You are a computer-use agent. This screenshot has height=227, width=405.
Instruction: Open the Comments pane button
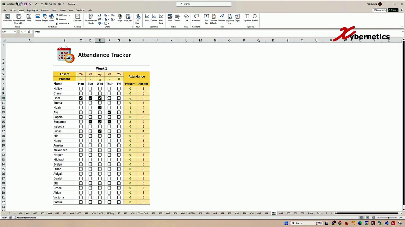coord(379,10)
